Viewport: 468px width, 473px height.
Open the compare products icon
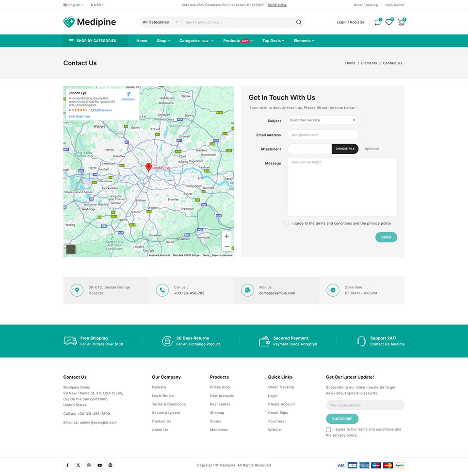(x=377, y=22)
